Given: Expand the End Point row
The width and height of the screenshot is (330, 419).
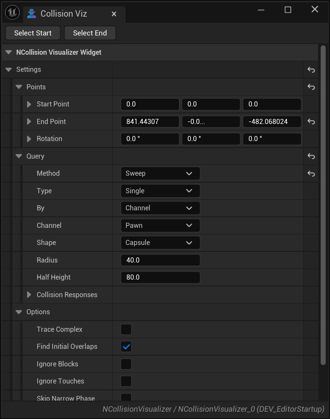Looking at the screenshot, I should (x=29, y=121).
